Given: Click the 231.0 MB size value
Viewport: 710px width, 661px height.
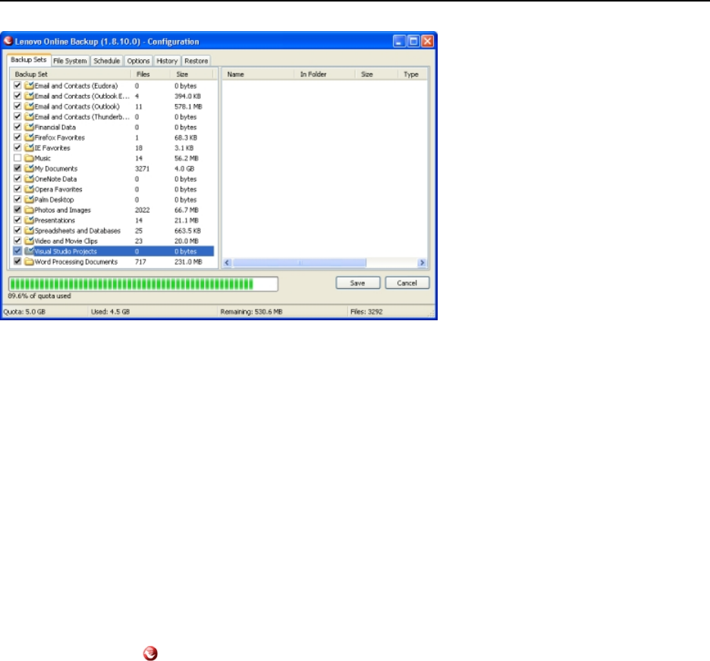Looking at the screenshot, I should (188, 262).
